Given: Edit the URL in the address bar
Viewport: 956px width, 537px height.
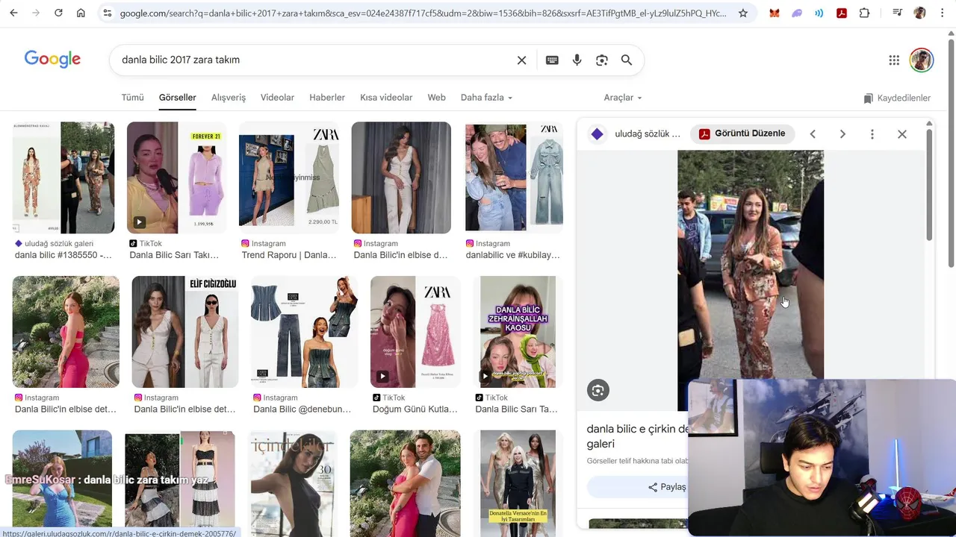Looking at the screenshot, I should point(423,13).
